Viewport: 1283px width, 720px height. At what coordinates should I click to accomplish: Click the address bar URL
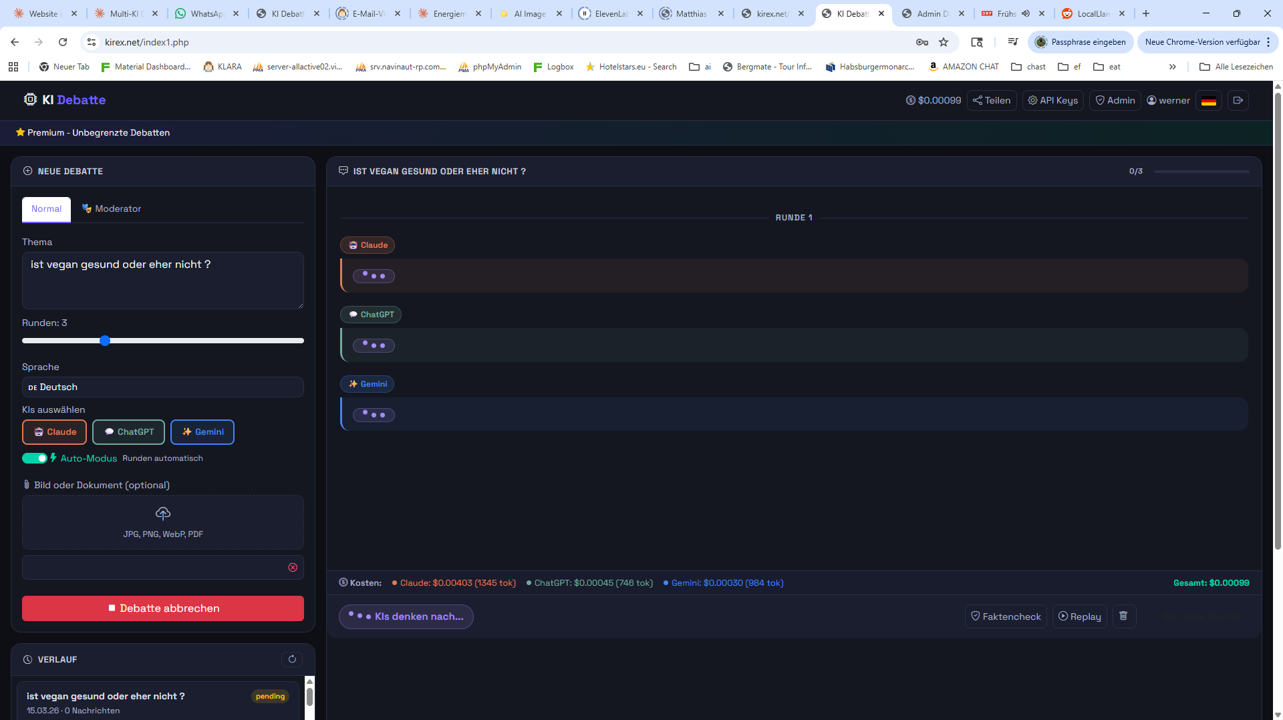coord(147,42)
